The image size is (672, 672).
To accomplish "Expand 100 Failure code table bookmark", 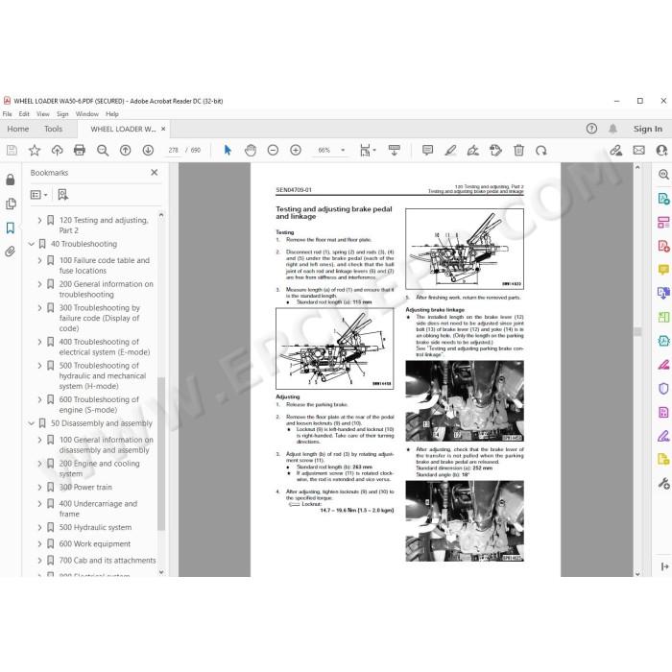I will [x=39, y=260].
